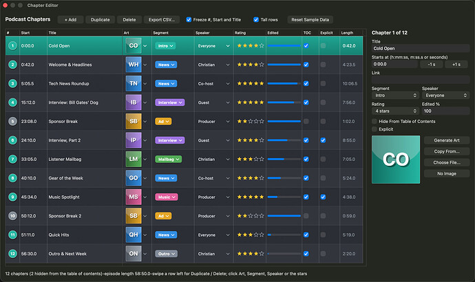Click the IP art thumbnail for Interview, Part 2
Image resolution: width=475 pixels, height=282 pixels.
(x=134, y=140)
